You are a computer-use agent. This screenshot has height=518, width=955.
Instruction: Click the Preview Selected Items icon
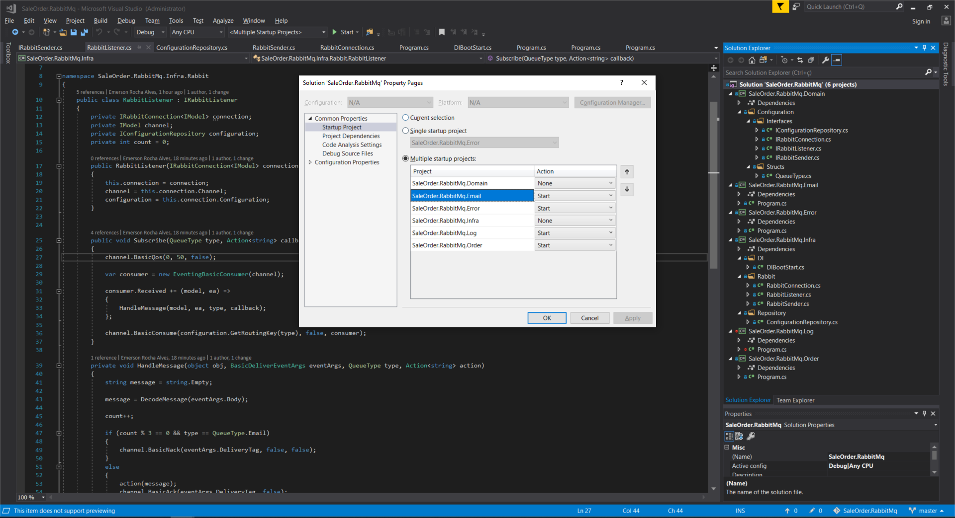[x=837, y=60]
